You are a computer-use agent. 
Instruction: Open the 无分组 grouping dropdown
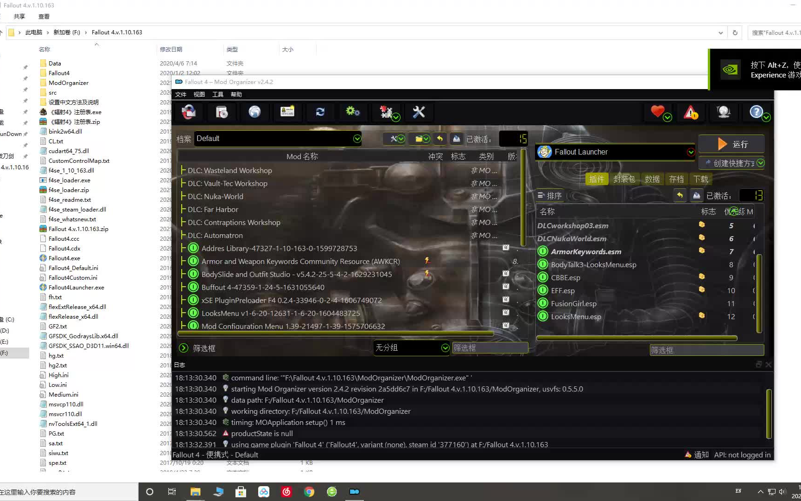(412, 347)
